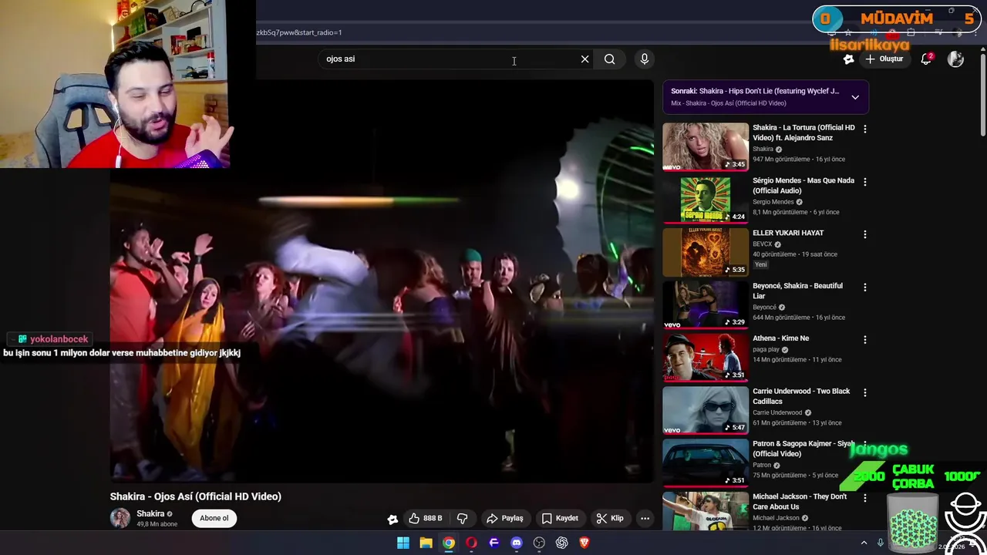Like the video showing 888 B
The image size is (987, 555).
coord(426,518)
